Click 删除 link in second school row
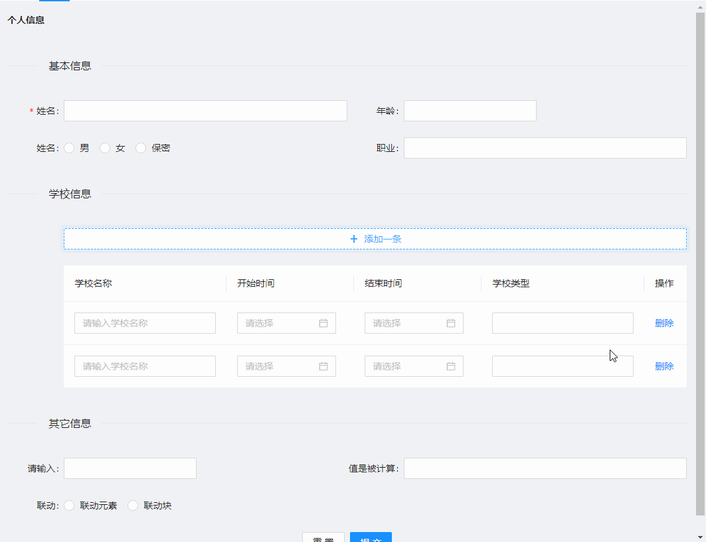 coord(664,366)
